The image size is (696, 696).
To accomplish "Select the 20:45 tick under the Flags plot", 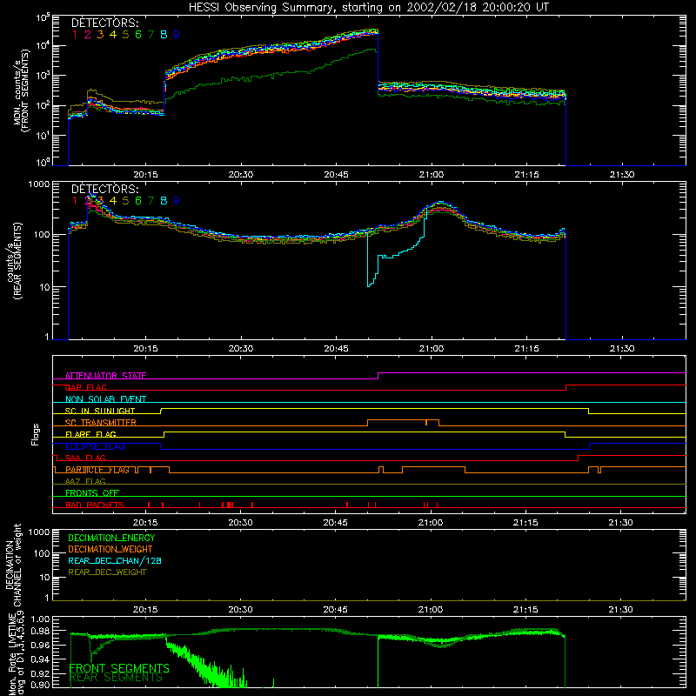I will (335, 523).
